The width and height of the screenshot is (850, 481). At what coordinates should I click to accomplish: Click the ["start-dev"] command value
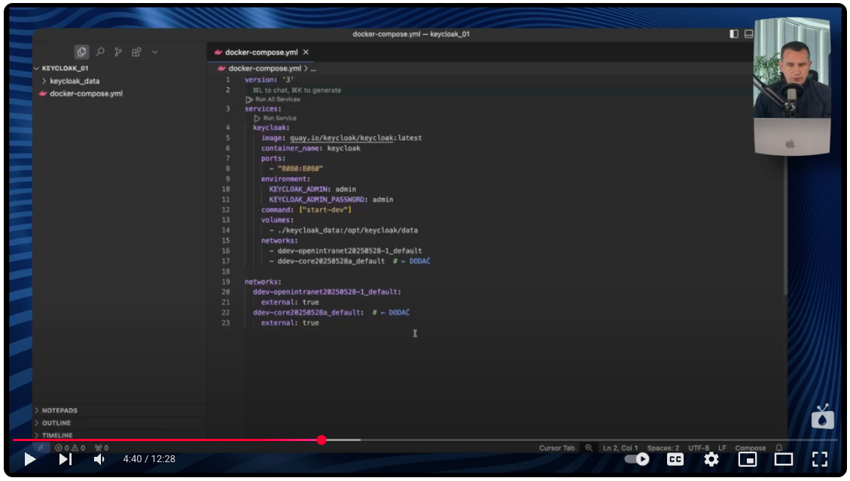coord(325,210)
